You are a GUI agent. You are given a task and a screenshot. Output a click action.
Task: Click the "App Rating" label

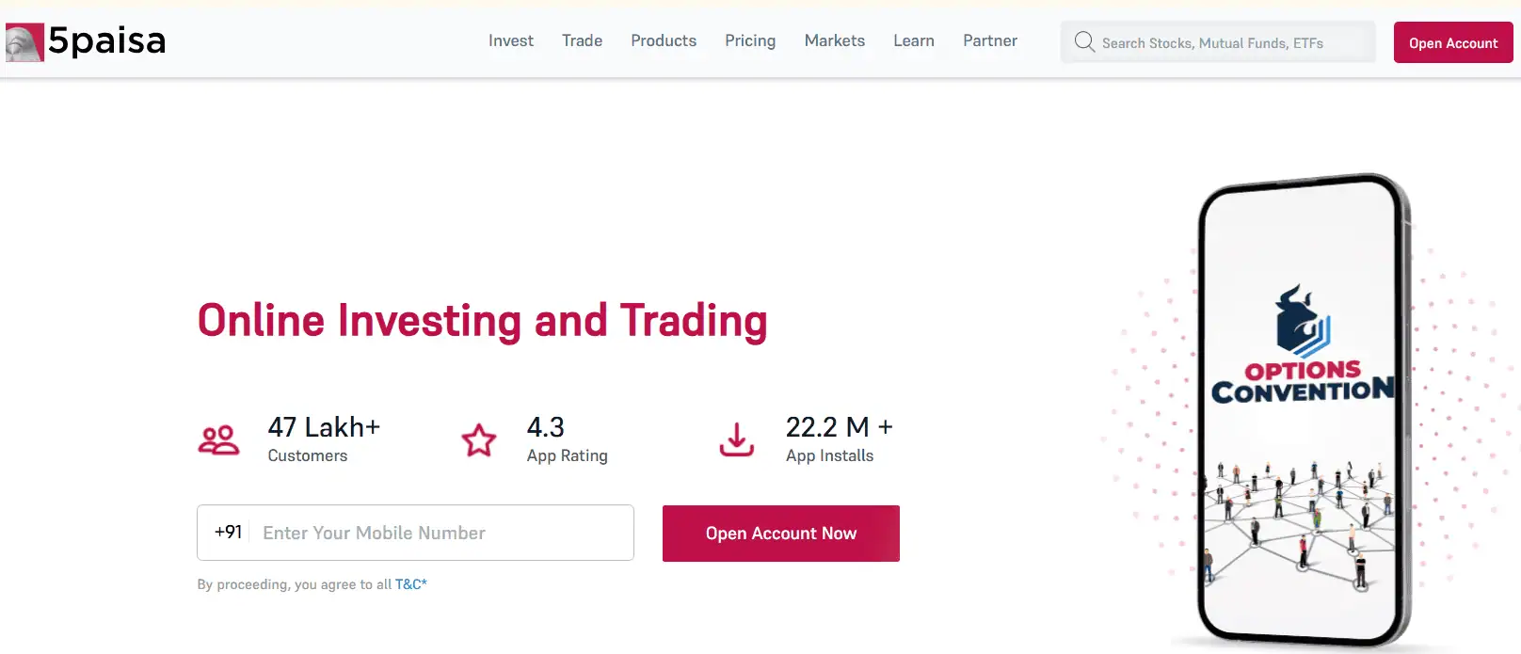coord(568,455)
